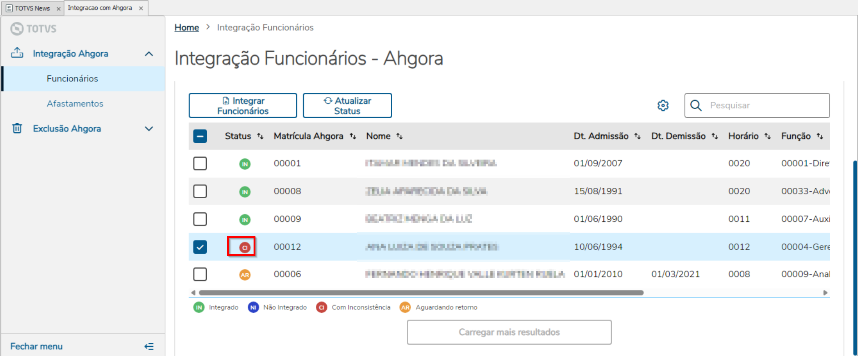Close the TOTVS News tab

[x=58, y=9]
